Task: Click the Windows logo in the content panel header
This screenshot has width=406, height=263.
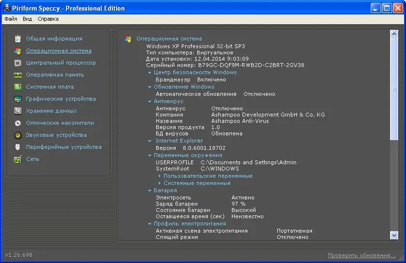Action: coord(128,39)
